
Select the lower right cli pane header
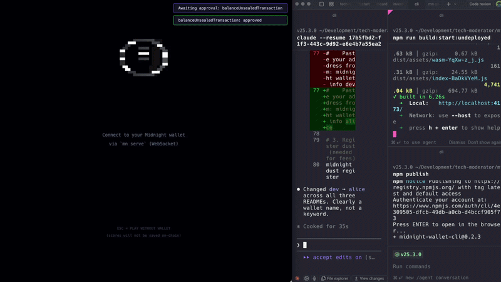pyautogui.click(x=442, y=152)
